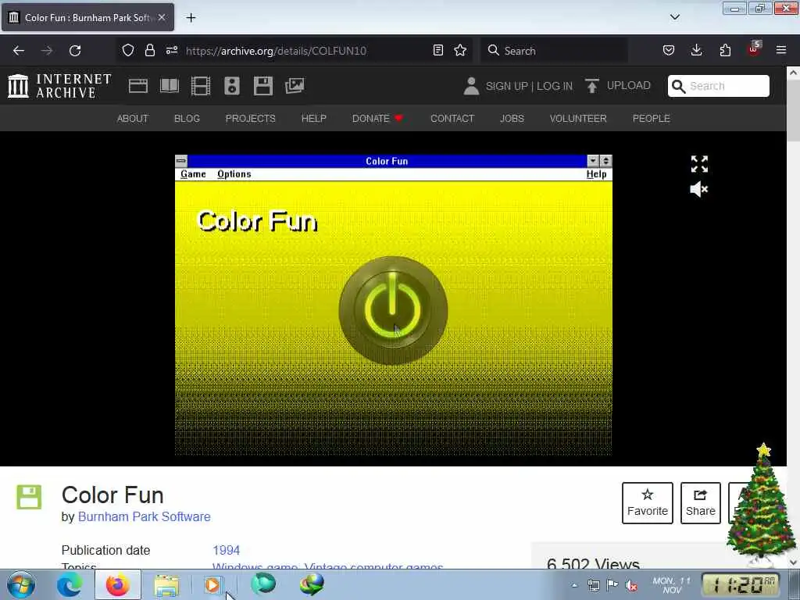Open the Help menu in Color Fun
Image resolution: width=800 pixels, height=600 pixels.
click(x=596, y=174)
